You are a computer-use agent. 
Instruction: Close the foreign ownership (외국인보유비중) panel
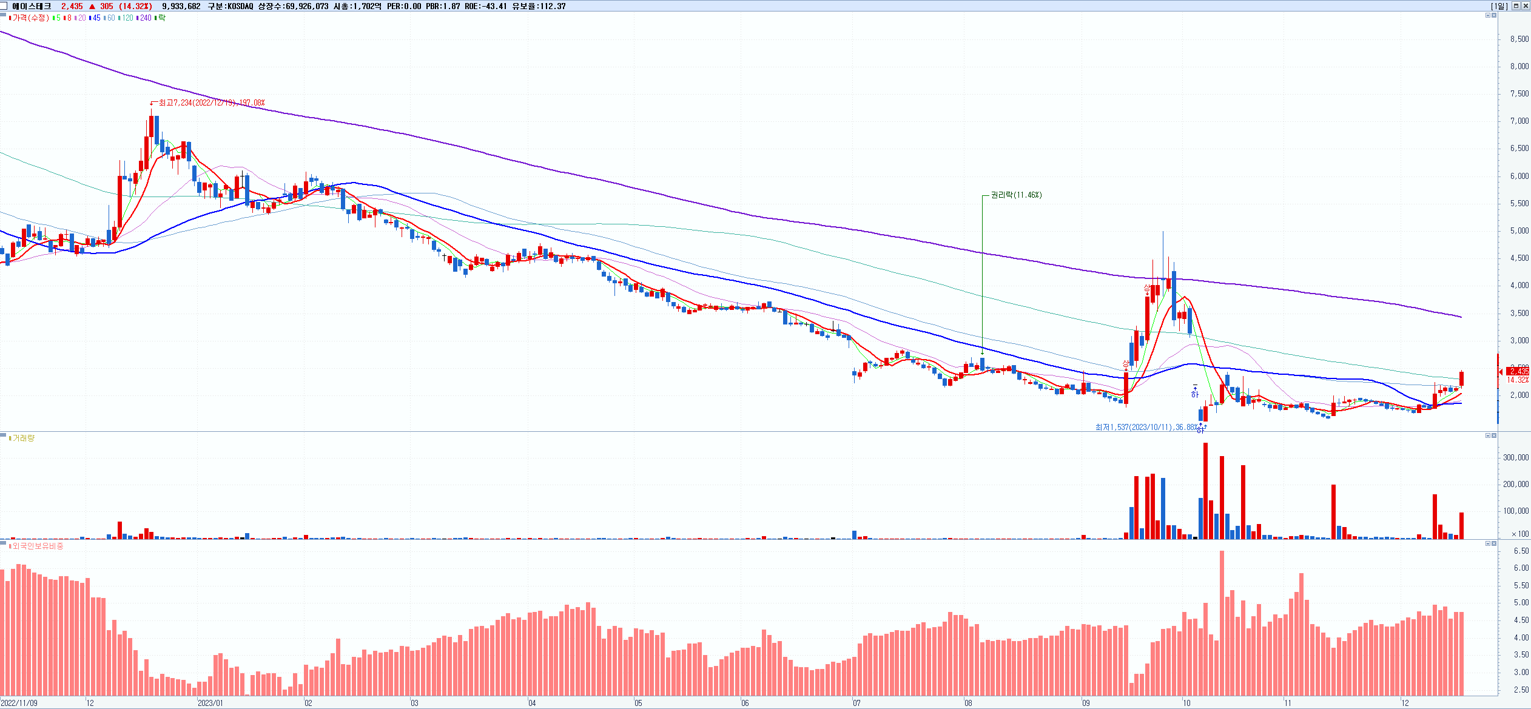coord(1494,543)
